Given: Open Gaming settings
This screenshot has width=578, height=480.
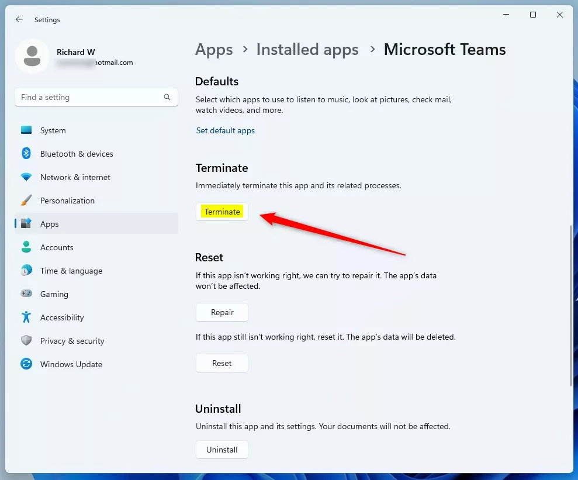Looking at the screenshot, I should [96, 293].
